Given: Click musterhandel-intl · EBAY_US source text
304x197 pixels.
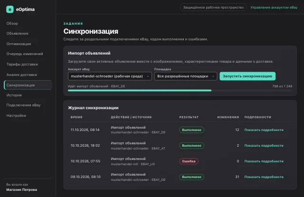Looking at the screenshot, I should [x=133, y=164].
